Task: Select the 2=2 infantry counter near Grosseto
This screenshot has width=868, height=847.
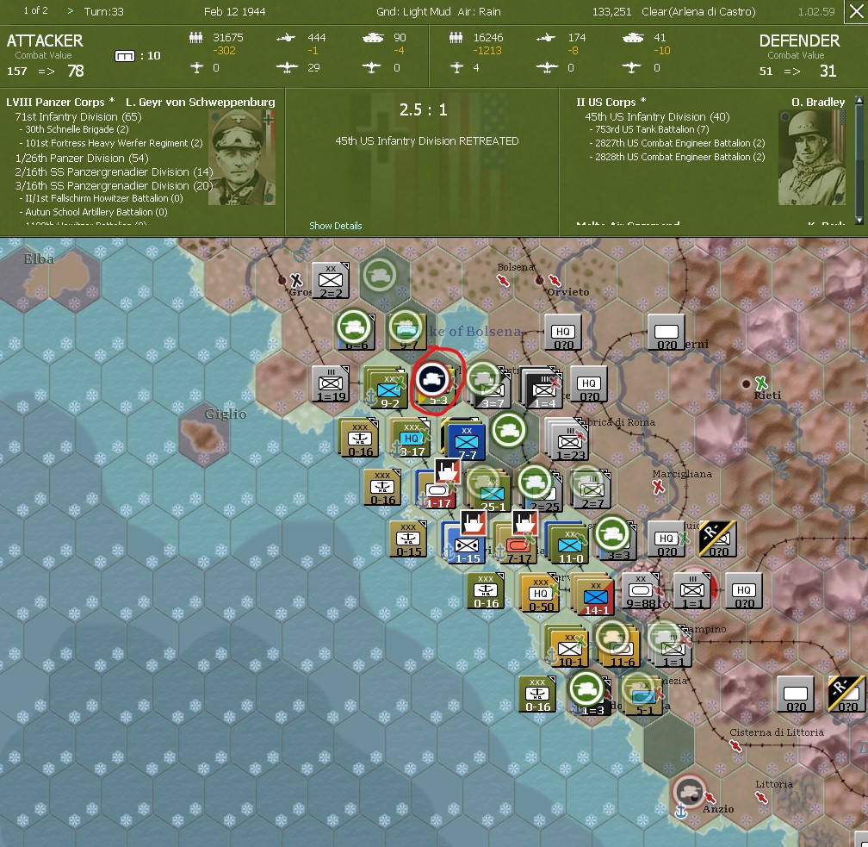Action: coord(331,280)
